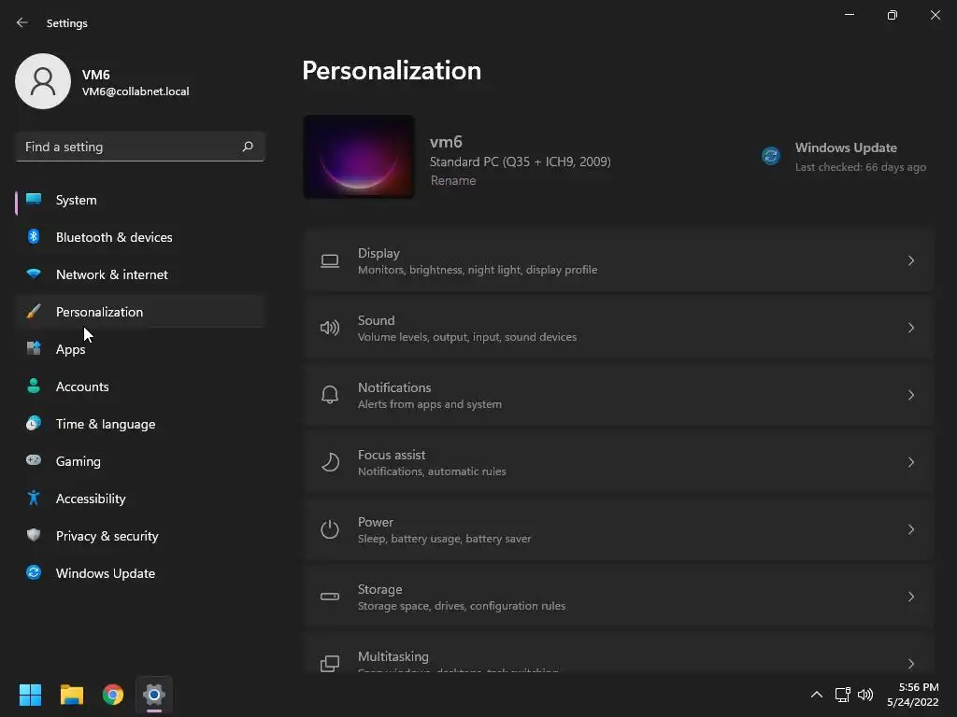This screenshot has height=717, width=957.
Task: Click Notifications alerts row text
Action: 430,404
